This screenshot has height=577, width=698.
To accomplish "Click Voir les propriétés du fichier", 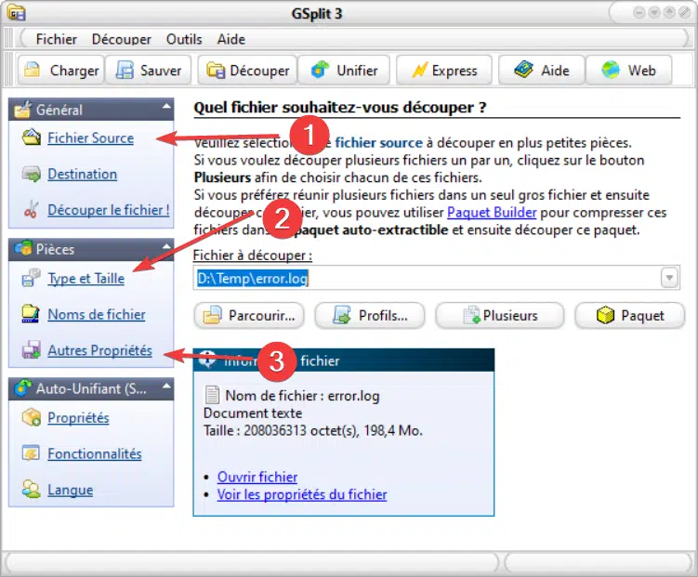I will click(302, 494).
